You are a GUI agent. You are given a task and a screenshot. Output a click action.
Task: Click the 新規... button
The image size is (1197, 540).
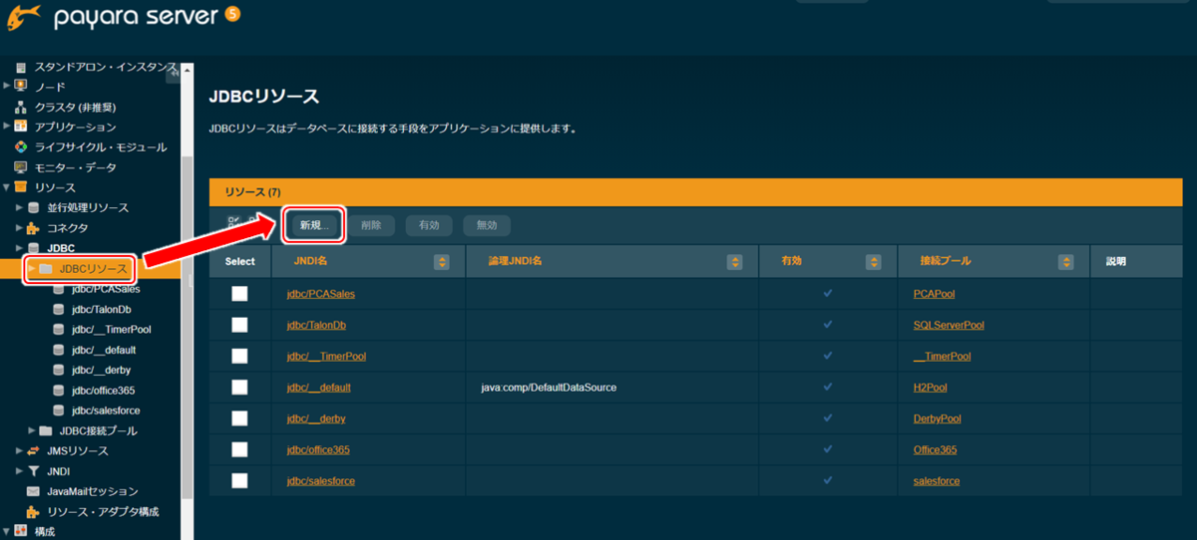[314, 225]
